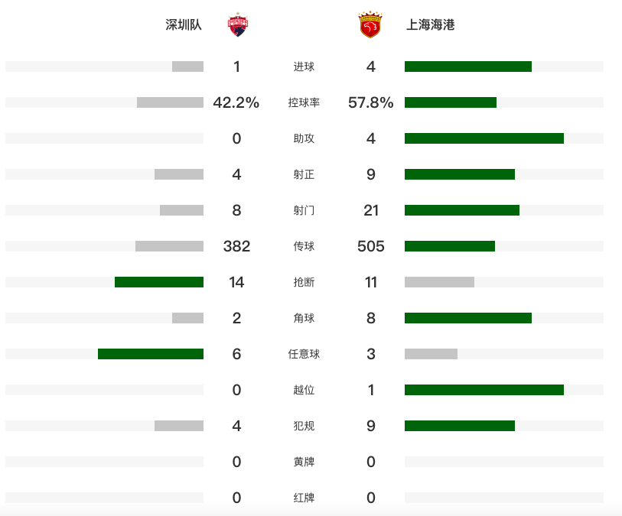The height and width of the screenshot is (516, 622).
Task: Click the 角球 stat label
Action: pyautogui.click(x=304, y=318)
